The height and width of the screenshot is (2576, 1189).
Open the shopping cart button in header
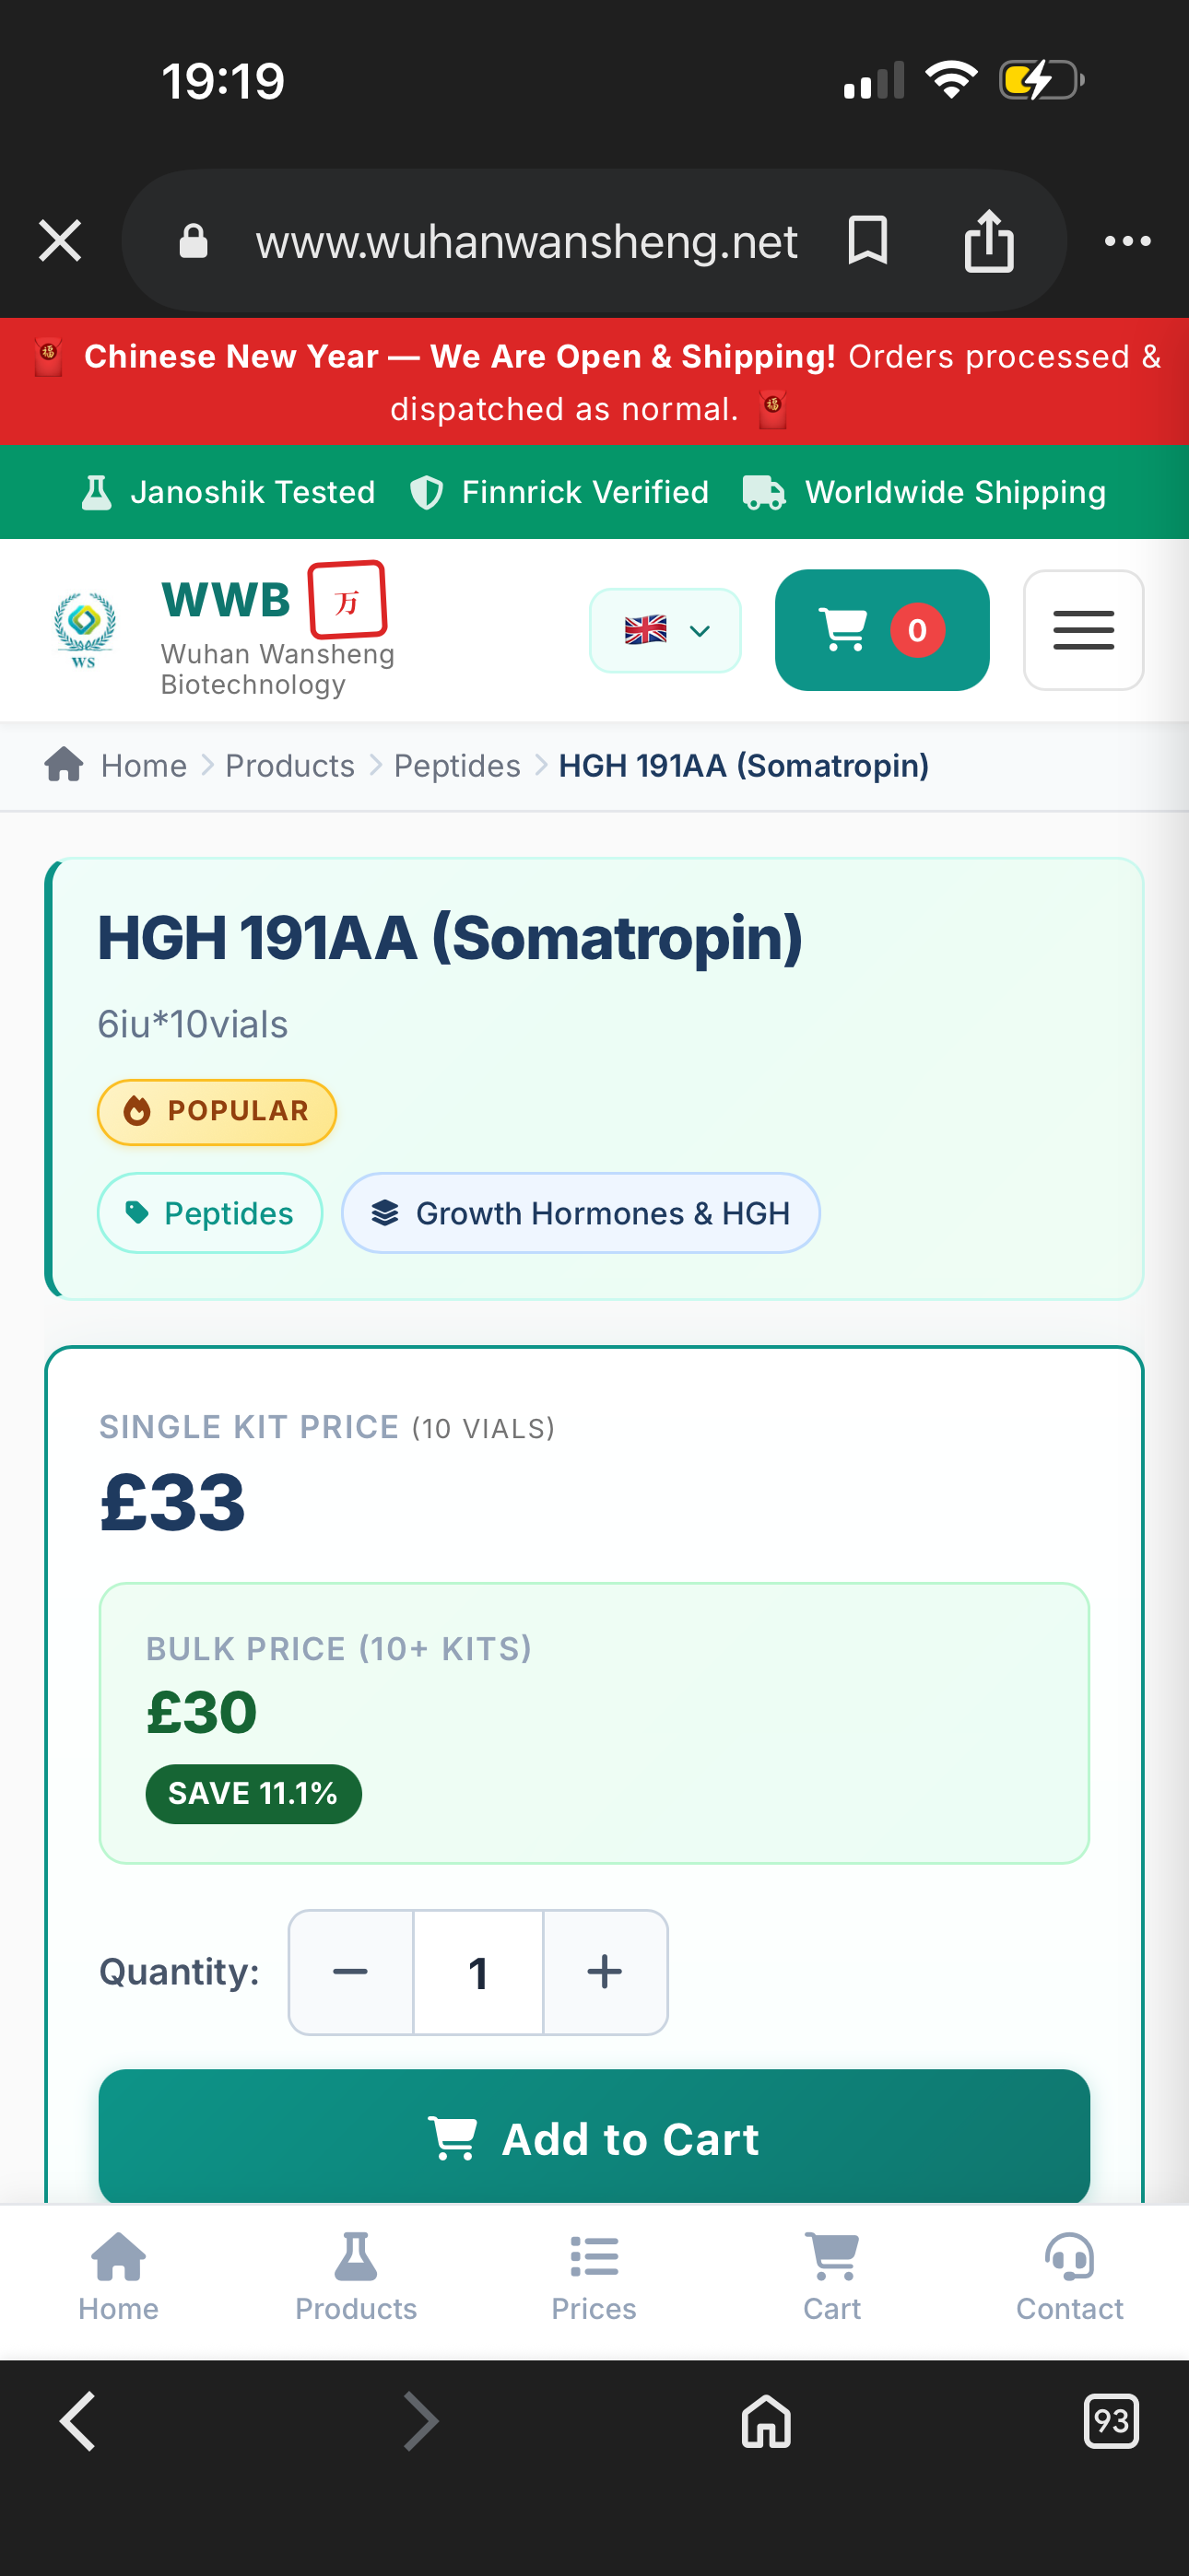[881, 630]
